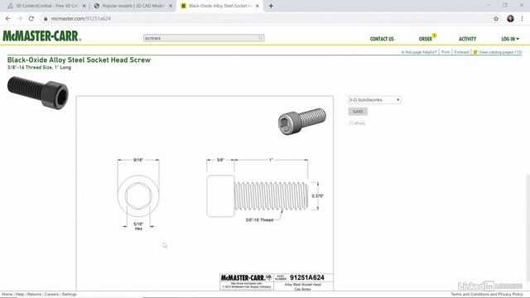Viewport: 530px width, 298px height.
Task: Switch to the 3D ContentCentral tab
Action: click(x=46, y=6)
